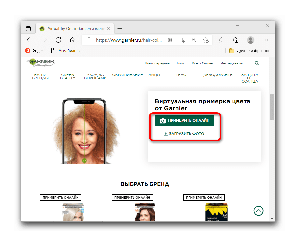This screenshot has width=296, height=241.
Task: Go forward with the arrow button
Action: point(44,40)
